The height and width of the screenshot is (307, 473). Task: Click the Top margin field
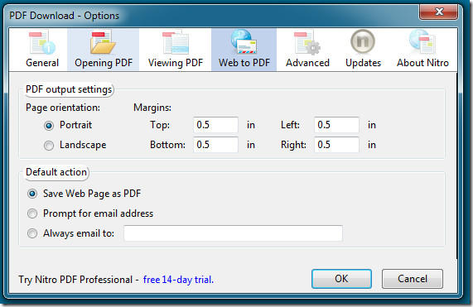click(x=215, y=125)
